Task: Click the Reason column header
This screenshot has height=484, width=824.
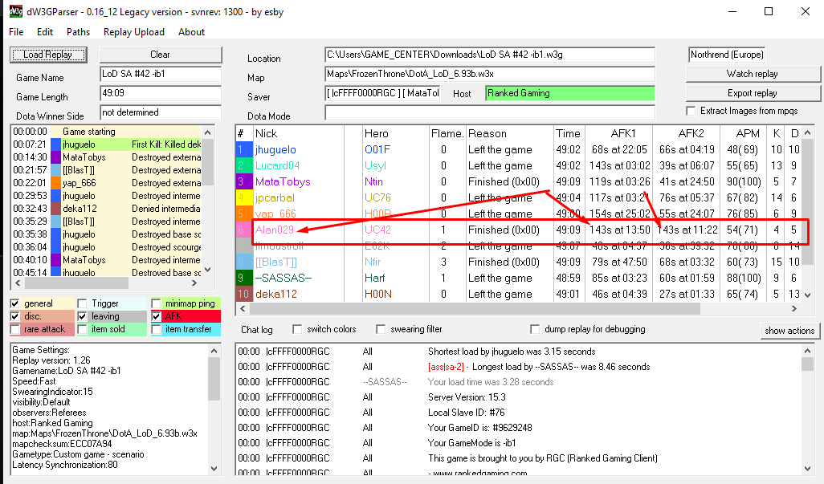Action: click(510, 133)
